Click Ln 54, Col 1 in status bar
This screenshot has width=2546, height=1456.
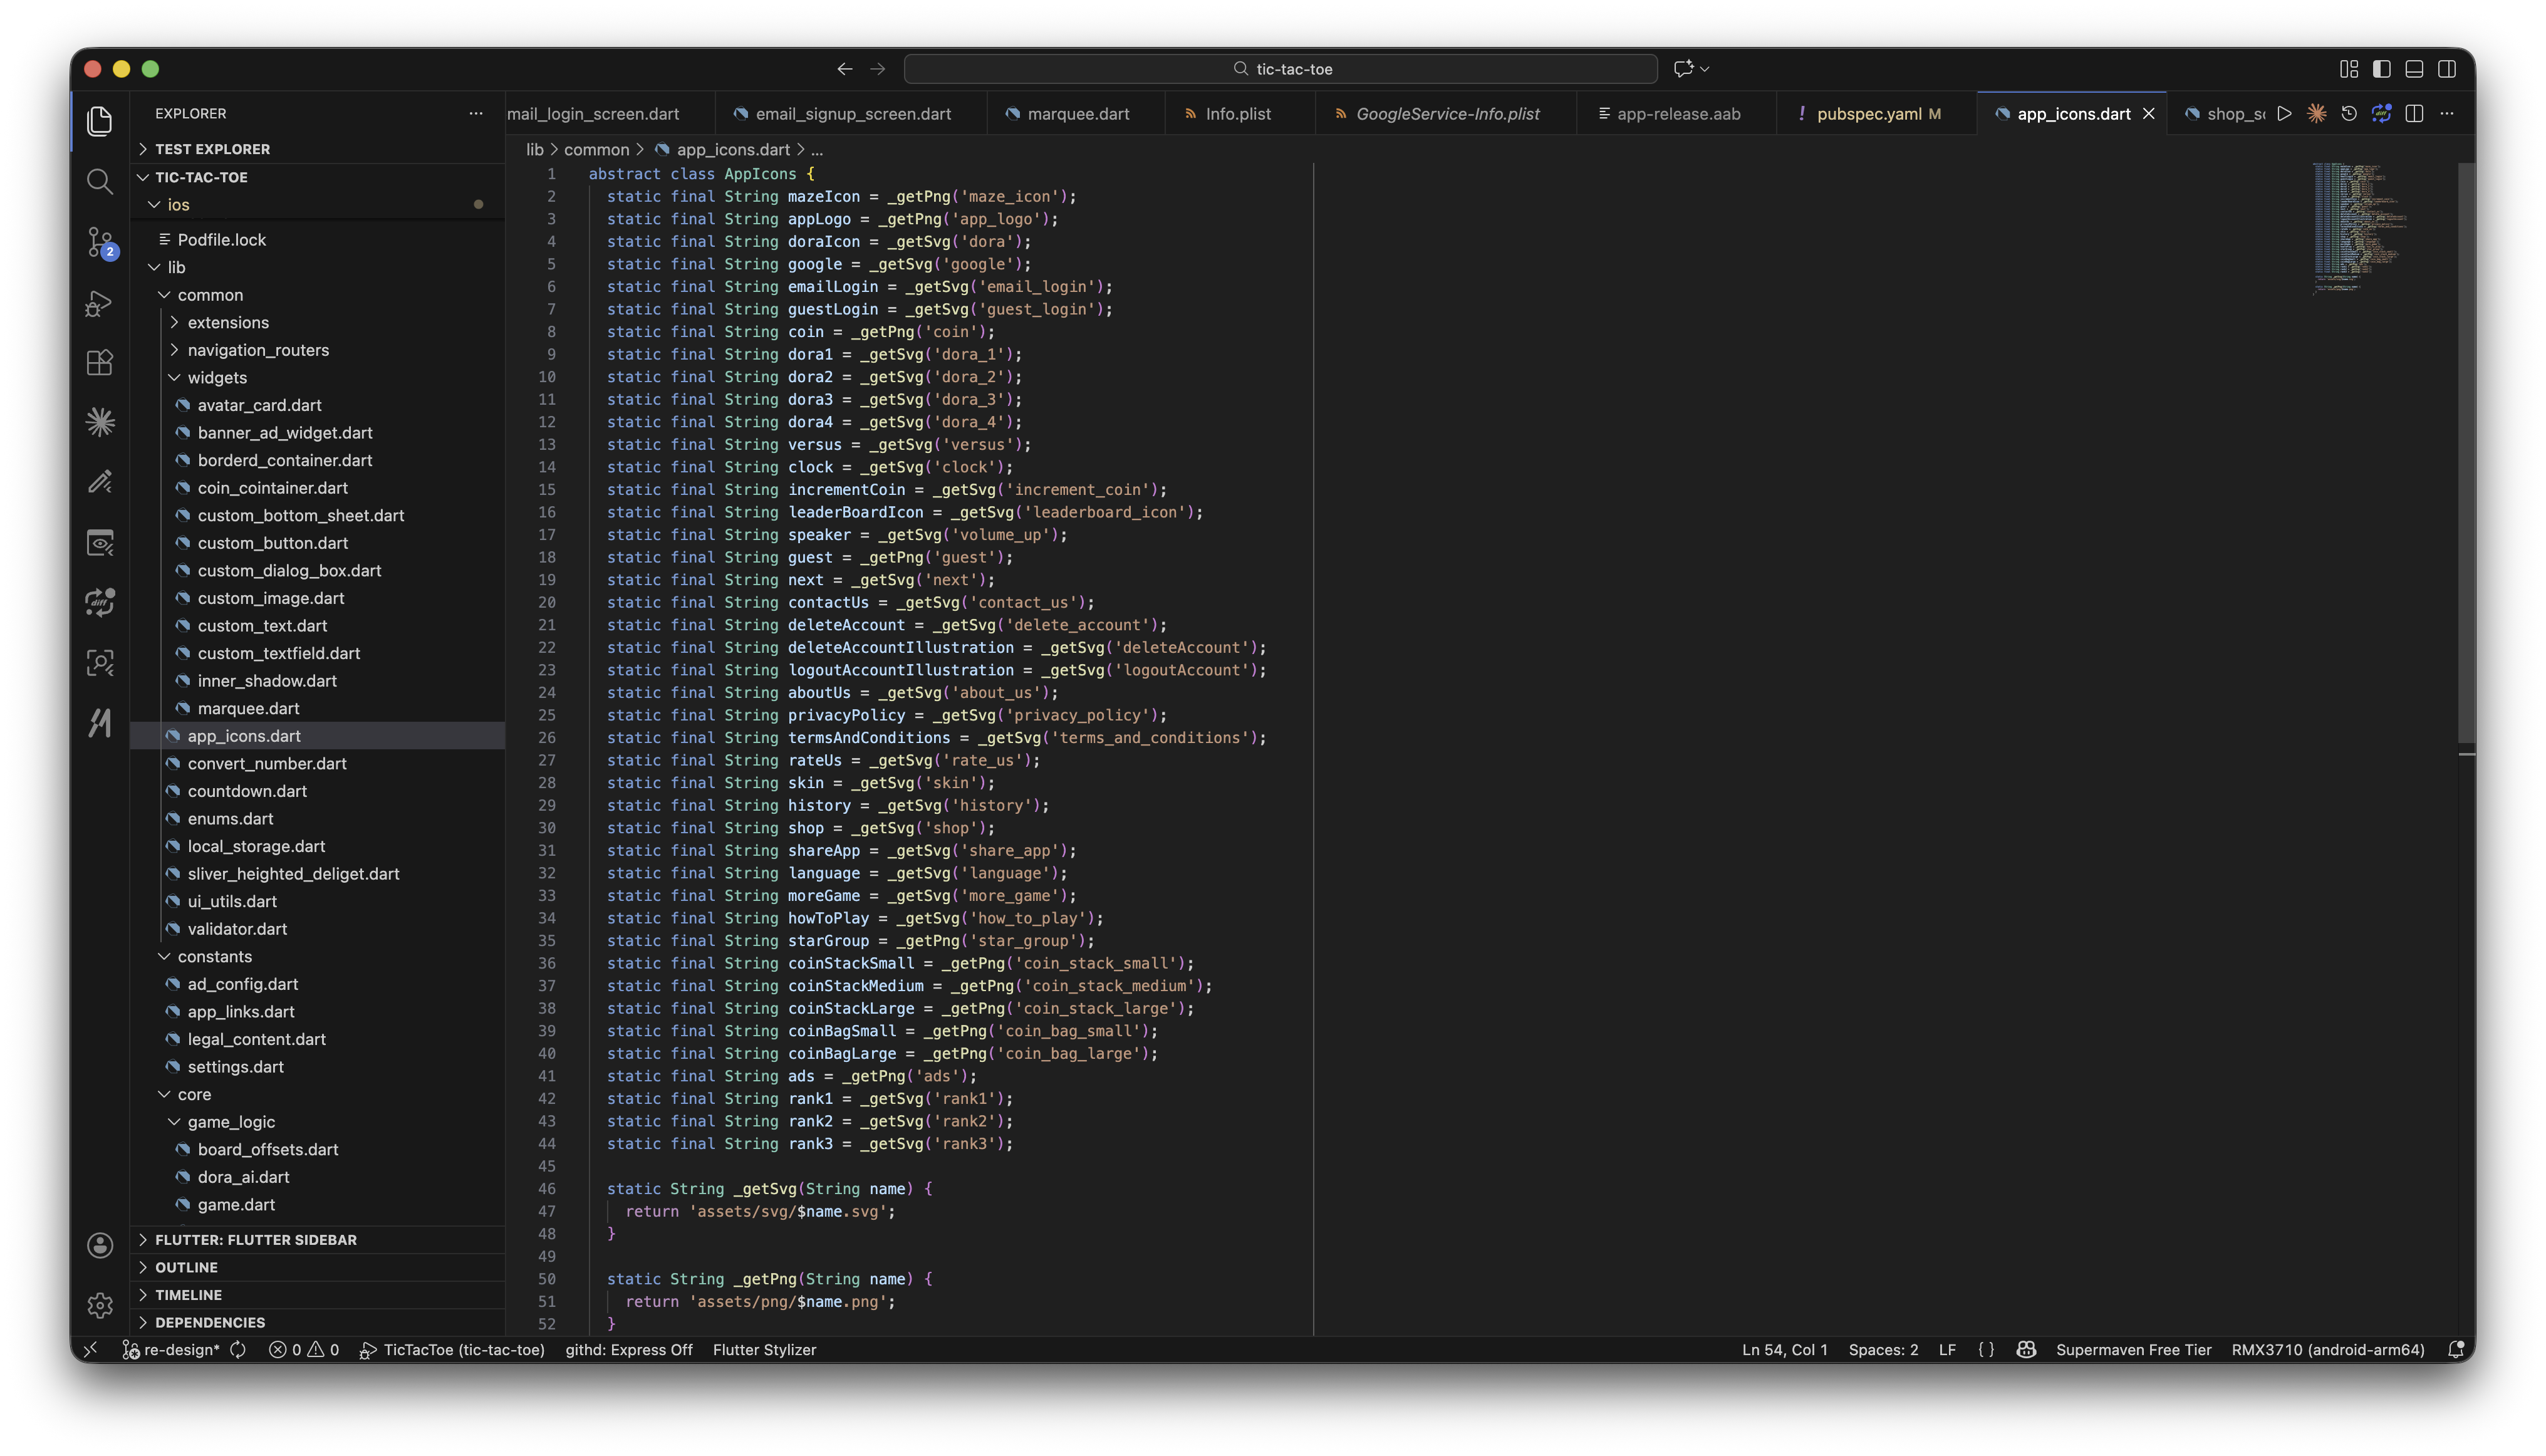click(1784, 1350)
